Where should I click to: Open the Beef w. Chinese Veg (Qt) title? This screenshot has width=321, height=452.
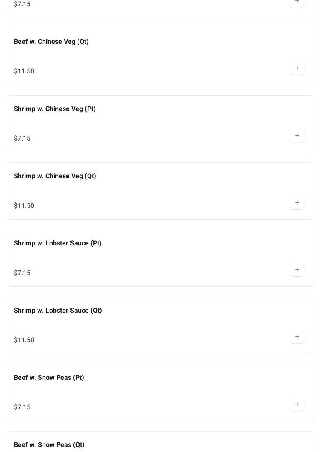click(51, 42)
